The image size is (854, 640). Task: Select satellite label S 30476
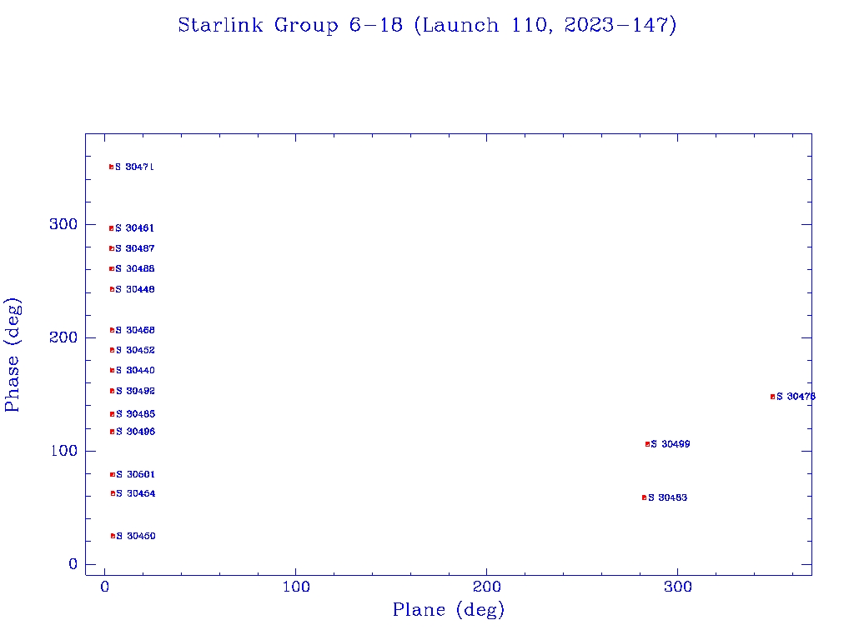796,397
